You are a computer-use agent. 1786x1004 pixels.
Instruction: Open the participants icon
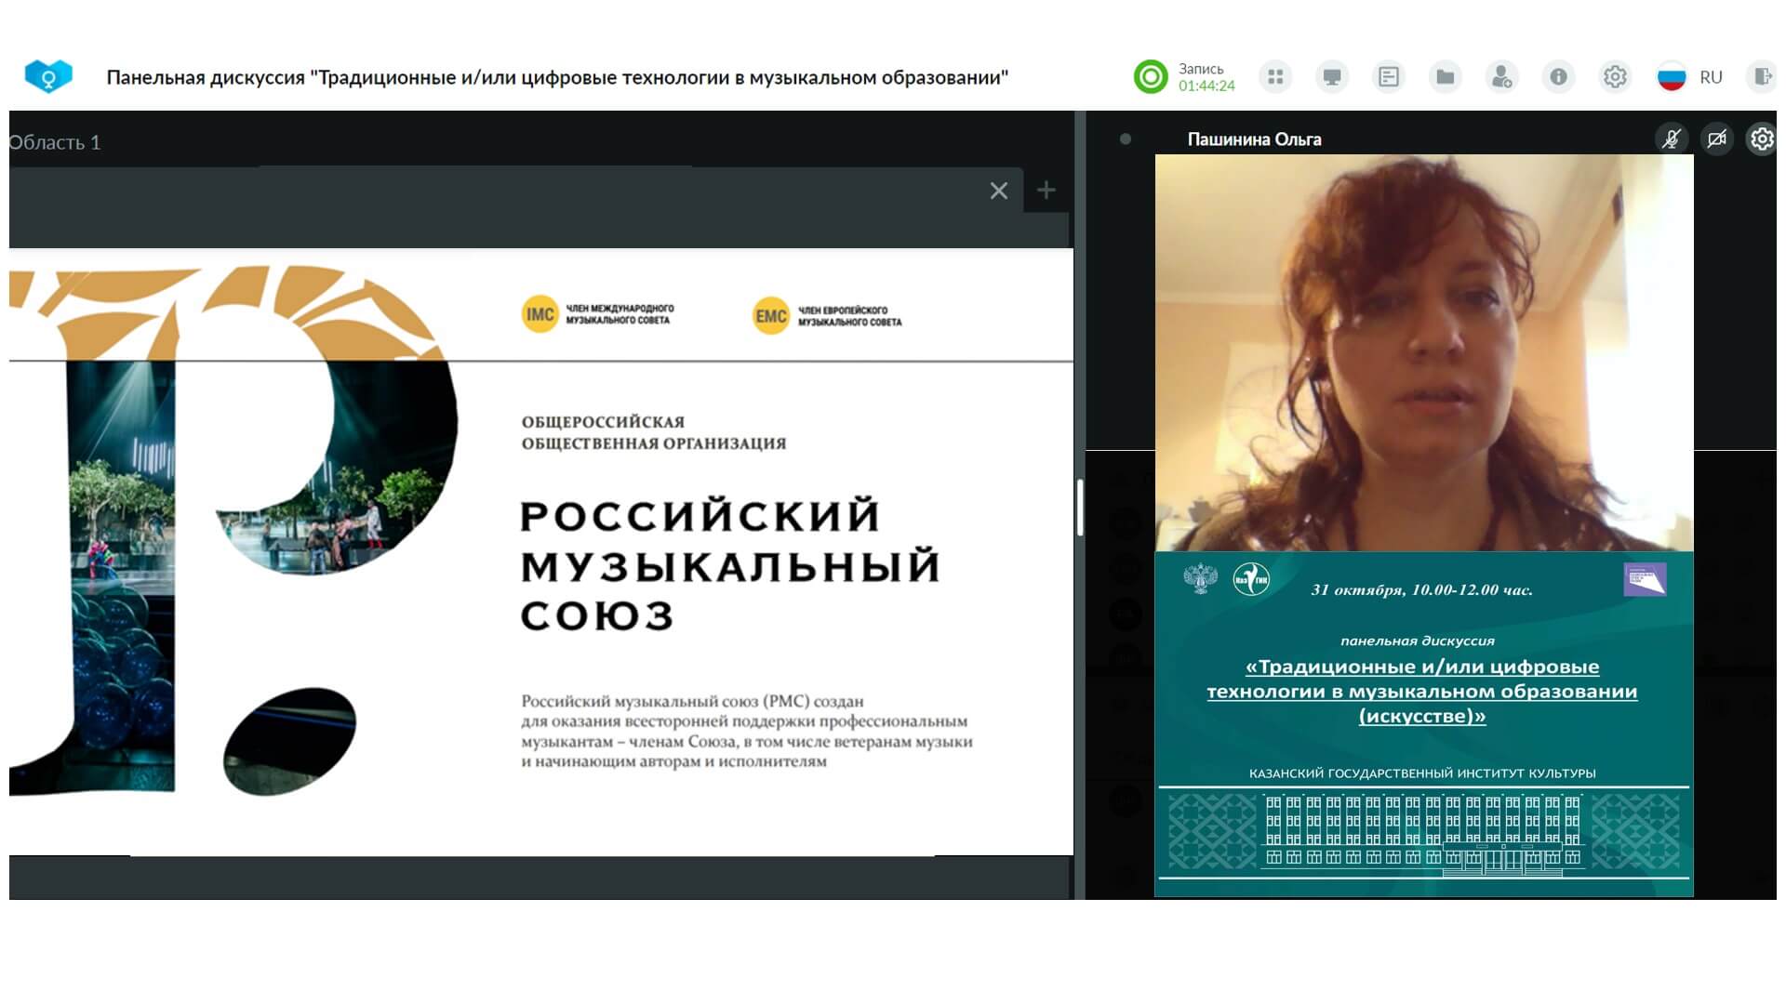tap(1502, 76)
